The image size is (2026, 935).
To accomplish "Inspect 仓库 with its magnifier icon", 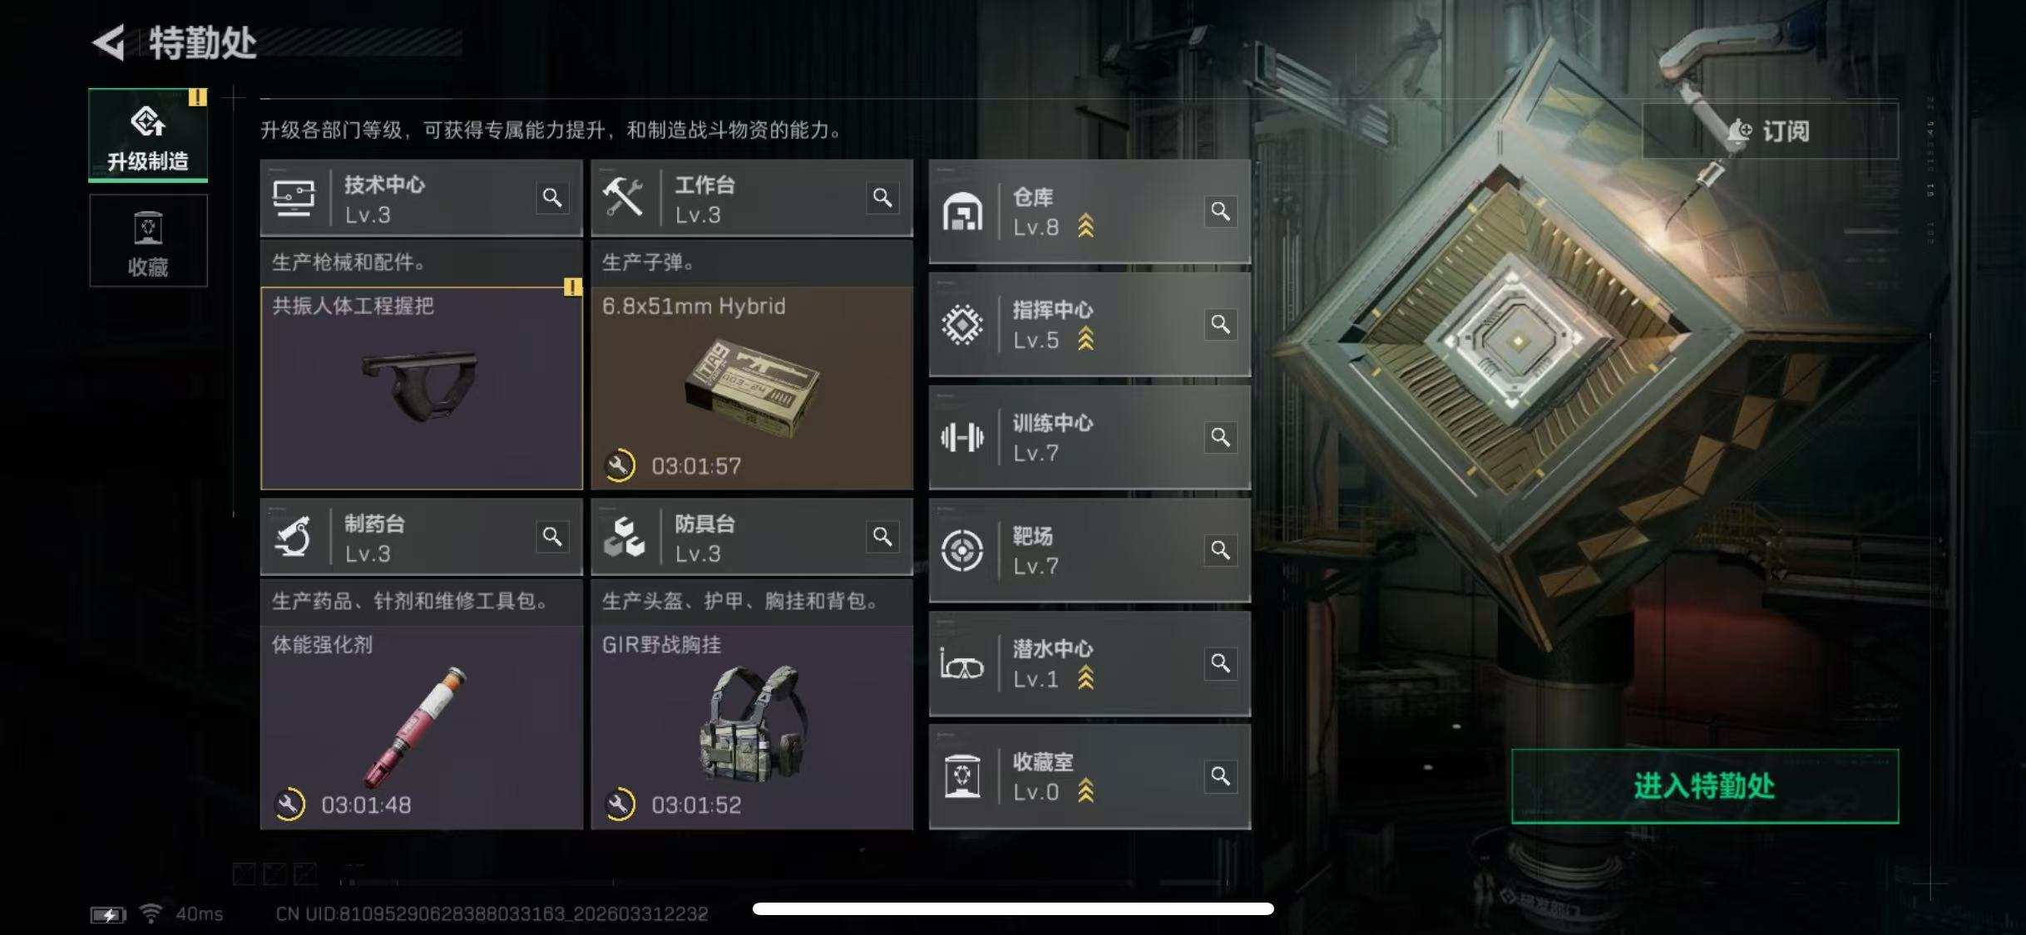I will (x=1220, y=211).
